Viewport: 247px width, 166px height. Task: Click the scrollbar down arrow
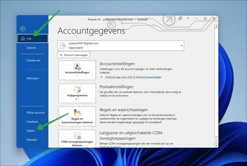tap(217, 146)
